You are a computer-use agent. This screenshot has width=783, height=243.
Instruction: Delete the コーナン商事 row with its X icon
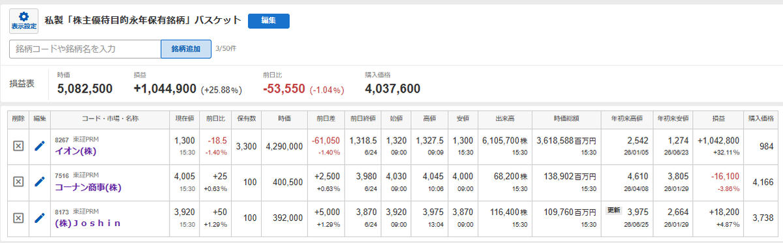[18, 182]
